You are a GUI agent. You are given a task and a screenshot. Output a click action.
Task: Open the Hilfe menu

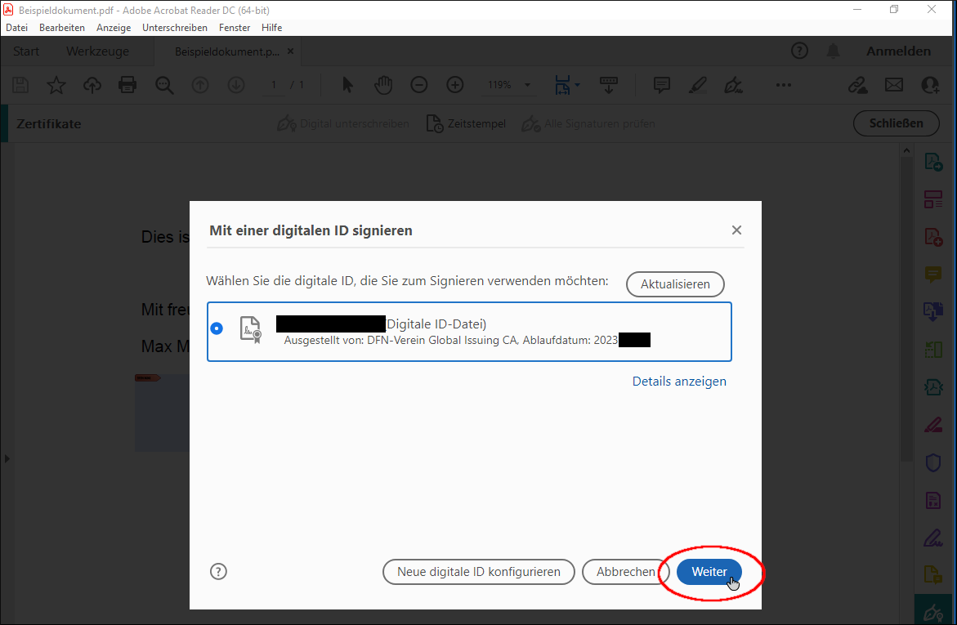click(271, 28)
